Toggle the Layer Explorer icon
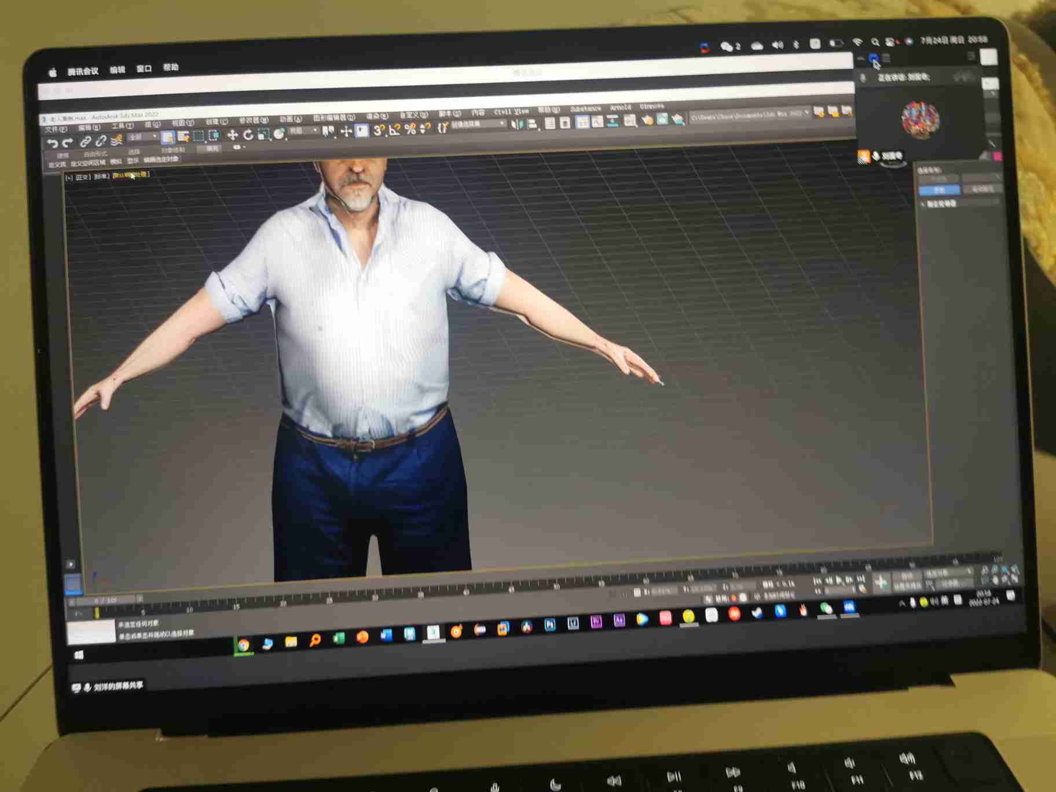 [x=565, y=123]
